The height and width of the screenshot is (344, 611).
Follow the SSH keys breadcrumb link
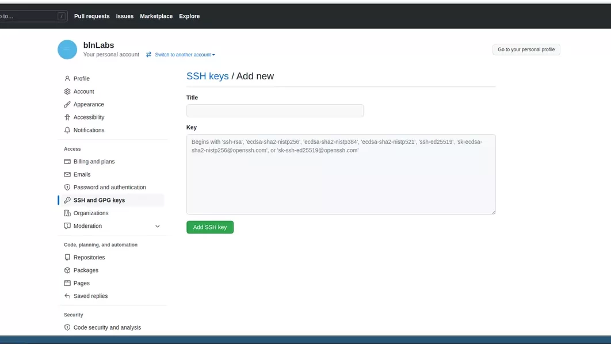click(x=207, y=76)
